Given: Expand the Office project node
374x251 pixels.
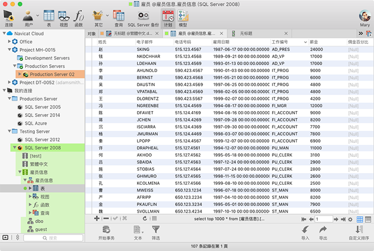Looking at the screenshot, I should (9, 41).
